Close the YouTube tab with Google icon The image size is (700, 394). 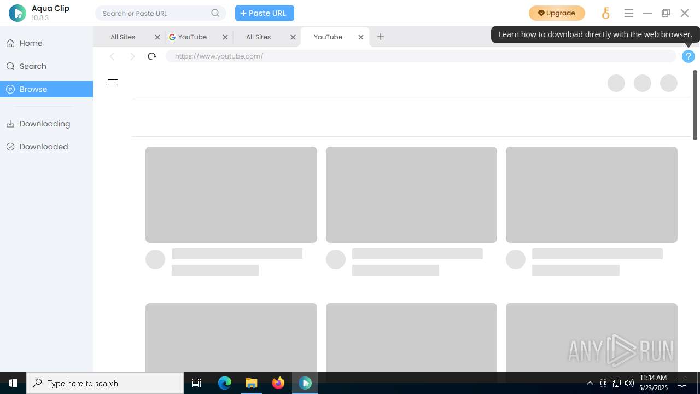[x=225, y=37]
